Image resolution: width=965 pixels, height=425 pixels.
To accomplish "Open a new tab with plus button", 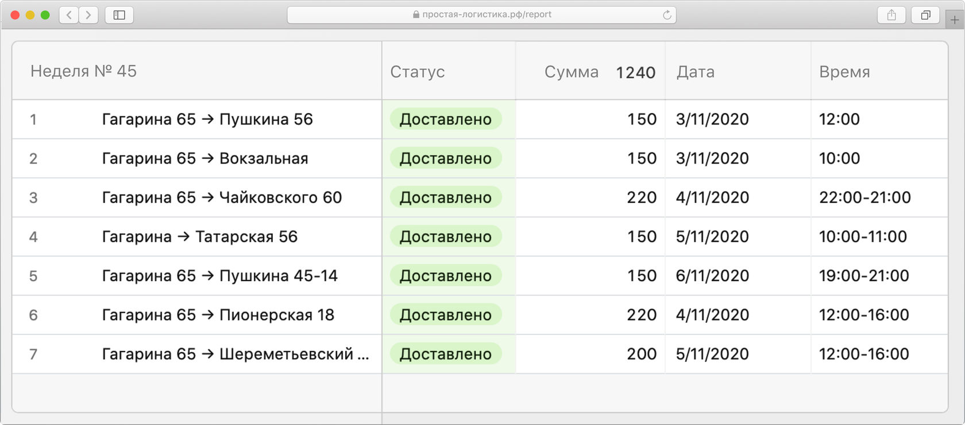I will [x=954, y=20].
